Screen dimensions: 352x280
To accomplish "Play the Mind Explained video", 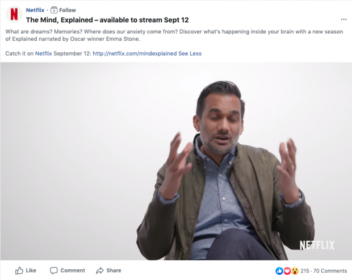I will 176,161.
